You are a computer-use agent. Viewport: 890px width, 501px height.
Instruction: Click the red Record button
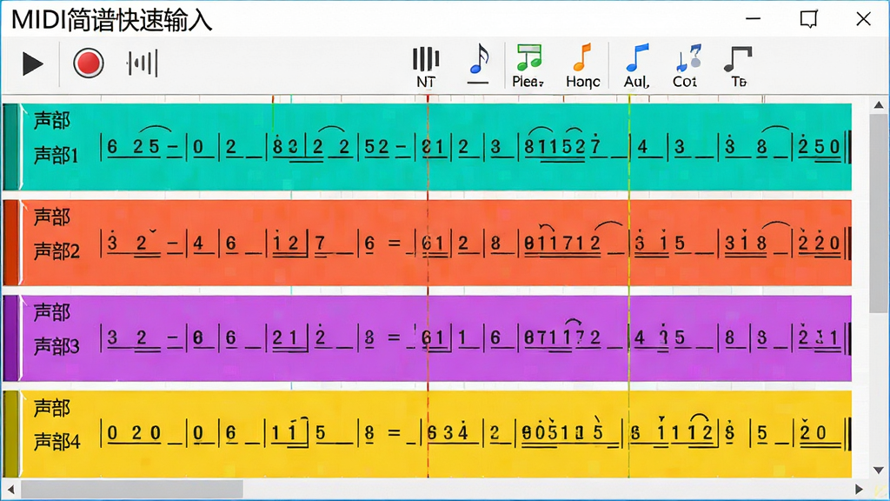[88, 63]
